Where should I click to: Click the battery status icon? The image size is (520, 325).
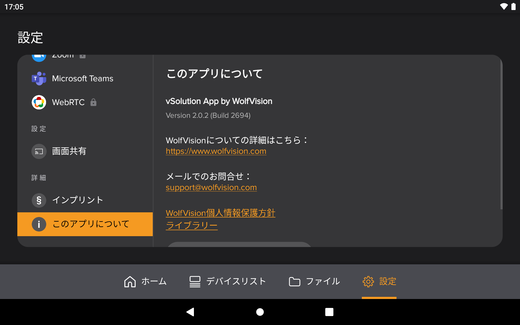tap(513, 6)
